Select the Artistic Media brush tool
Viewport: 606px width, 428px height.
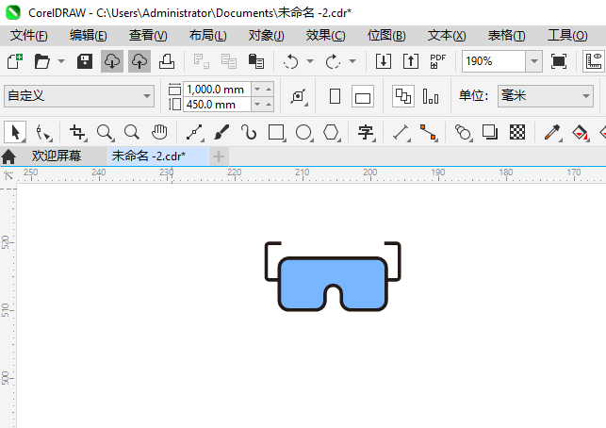coord(221,132)
